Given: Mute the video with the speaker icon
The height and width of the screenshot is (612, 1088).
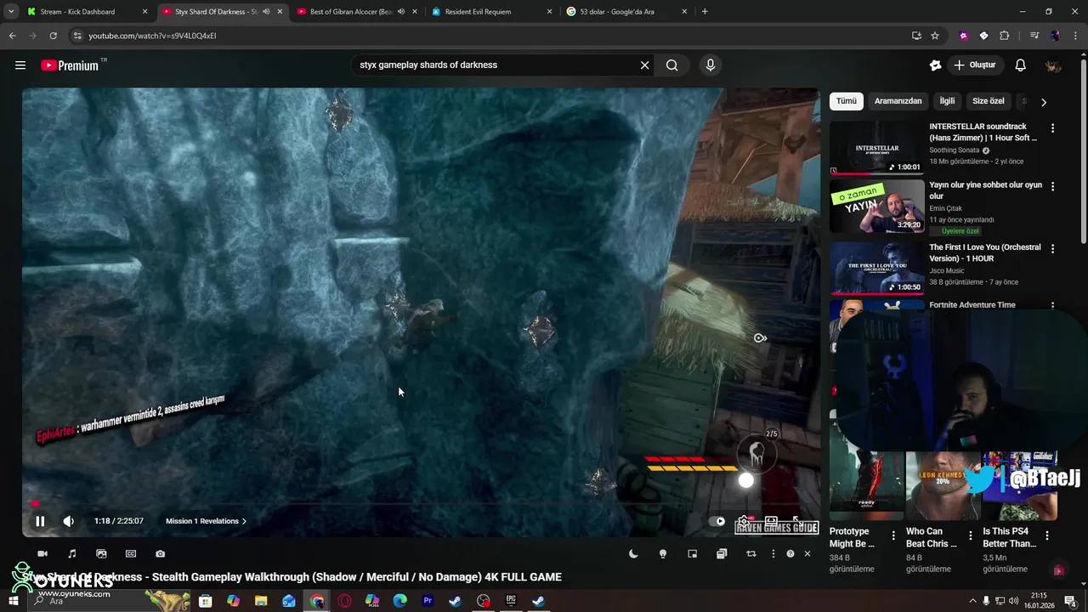Looking at the screenshot, I should pyautogui.click(x=69, y=521).
